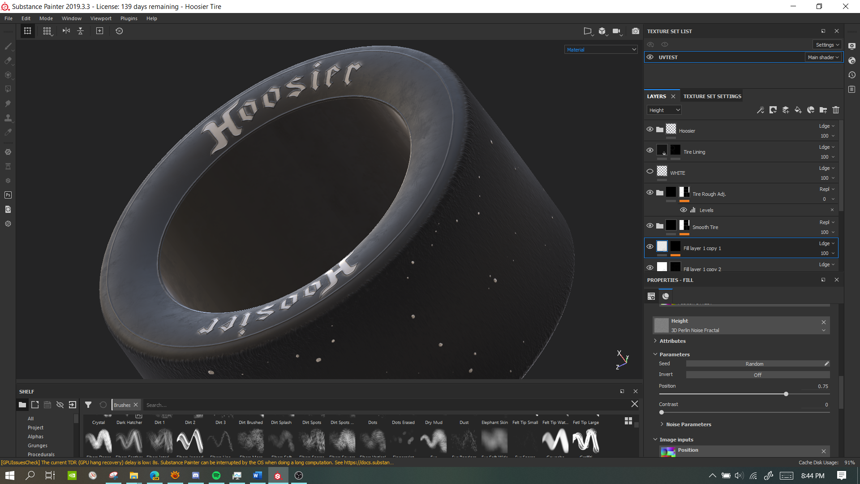
Task: Toggle UVTEST texture set visibility
Action: [x=650, y=57]
